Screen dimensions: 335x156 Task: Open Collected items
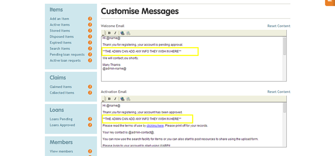[x=62, y=93]
